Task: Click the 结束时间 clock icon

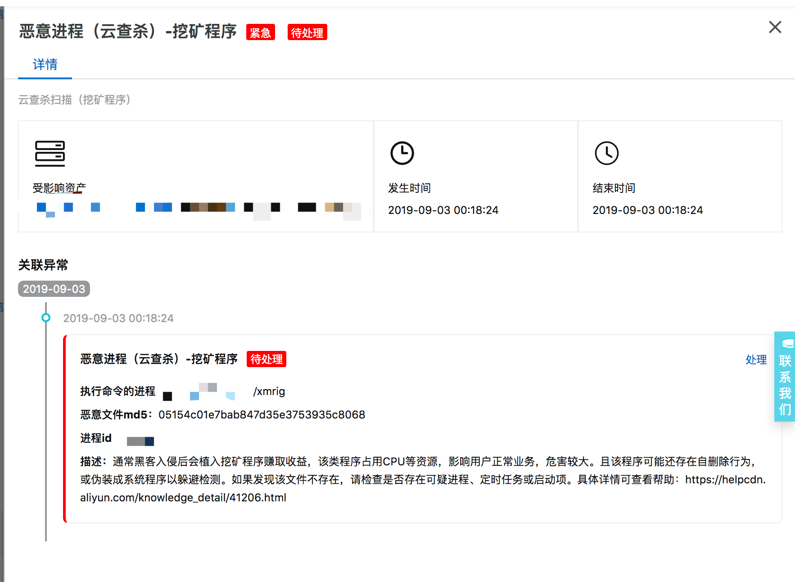Action: tap(606, 153)
